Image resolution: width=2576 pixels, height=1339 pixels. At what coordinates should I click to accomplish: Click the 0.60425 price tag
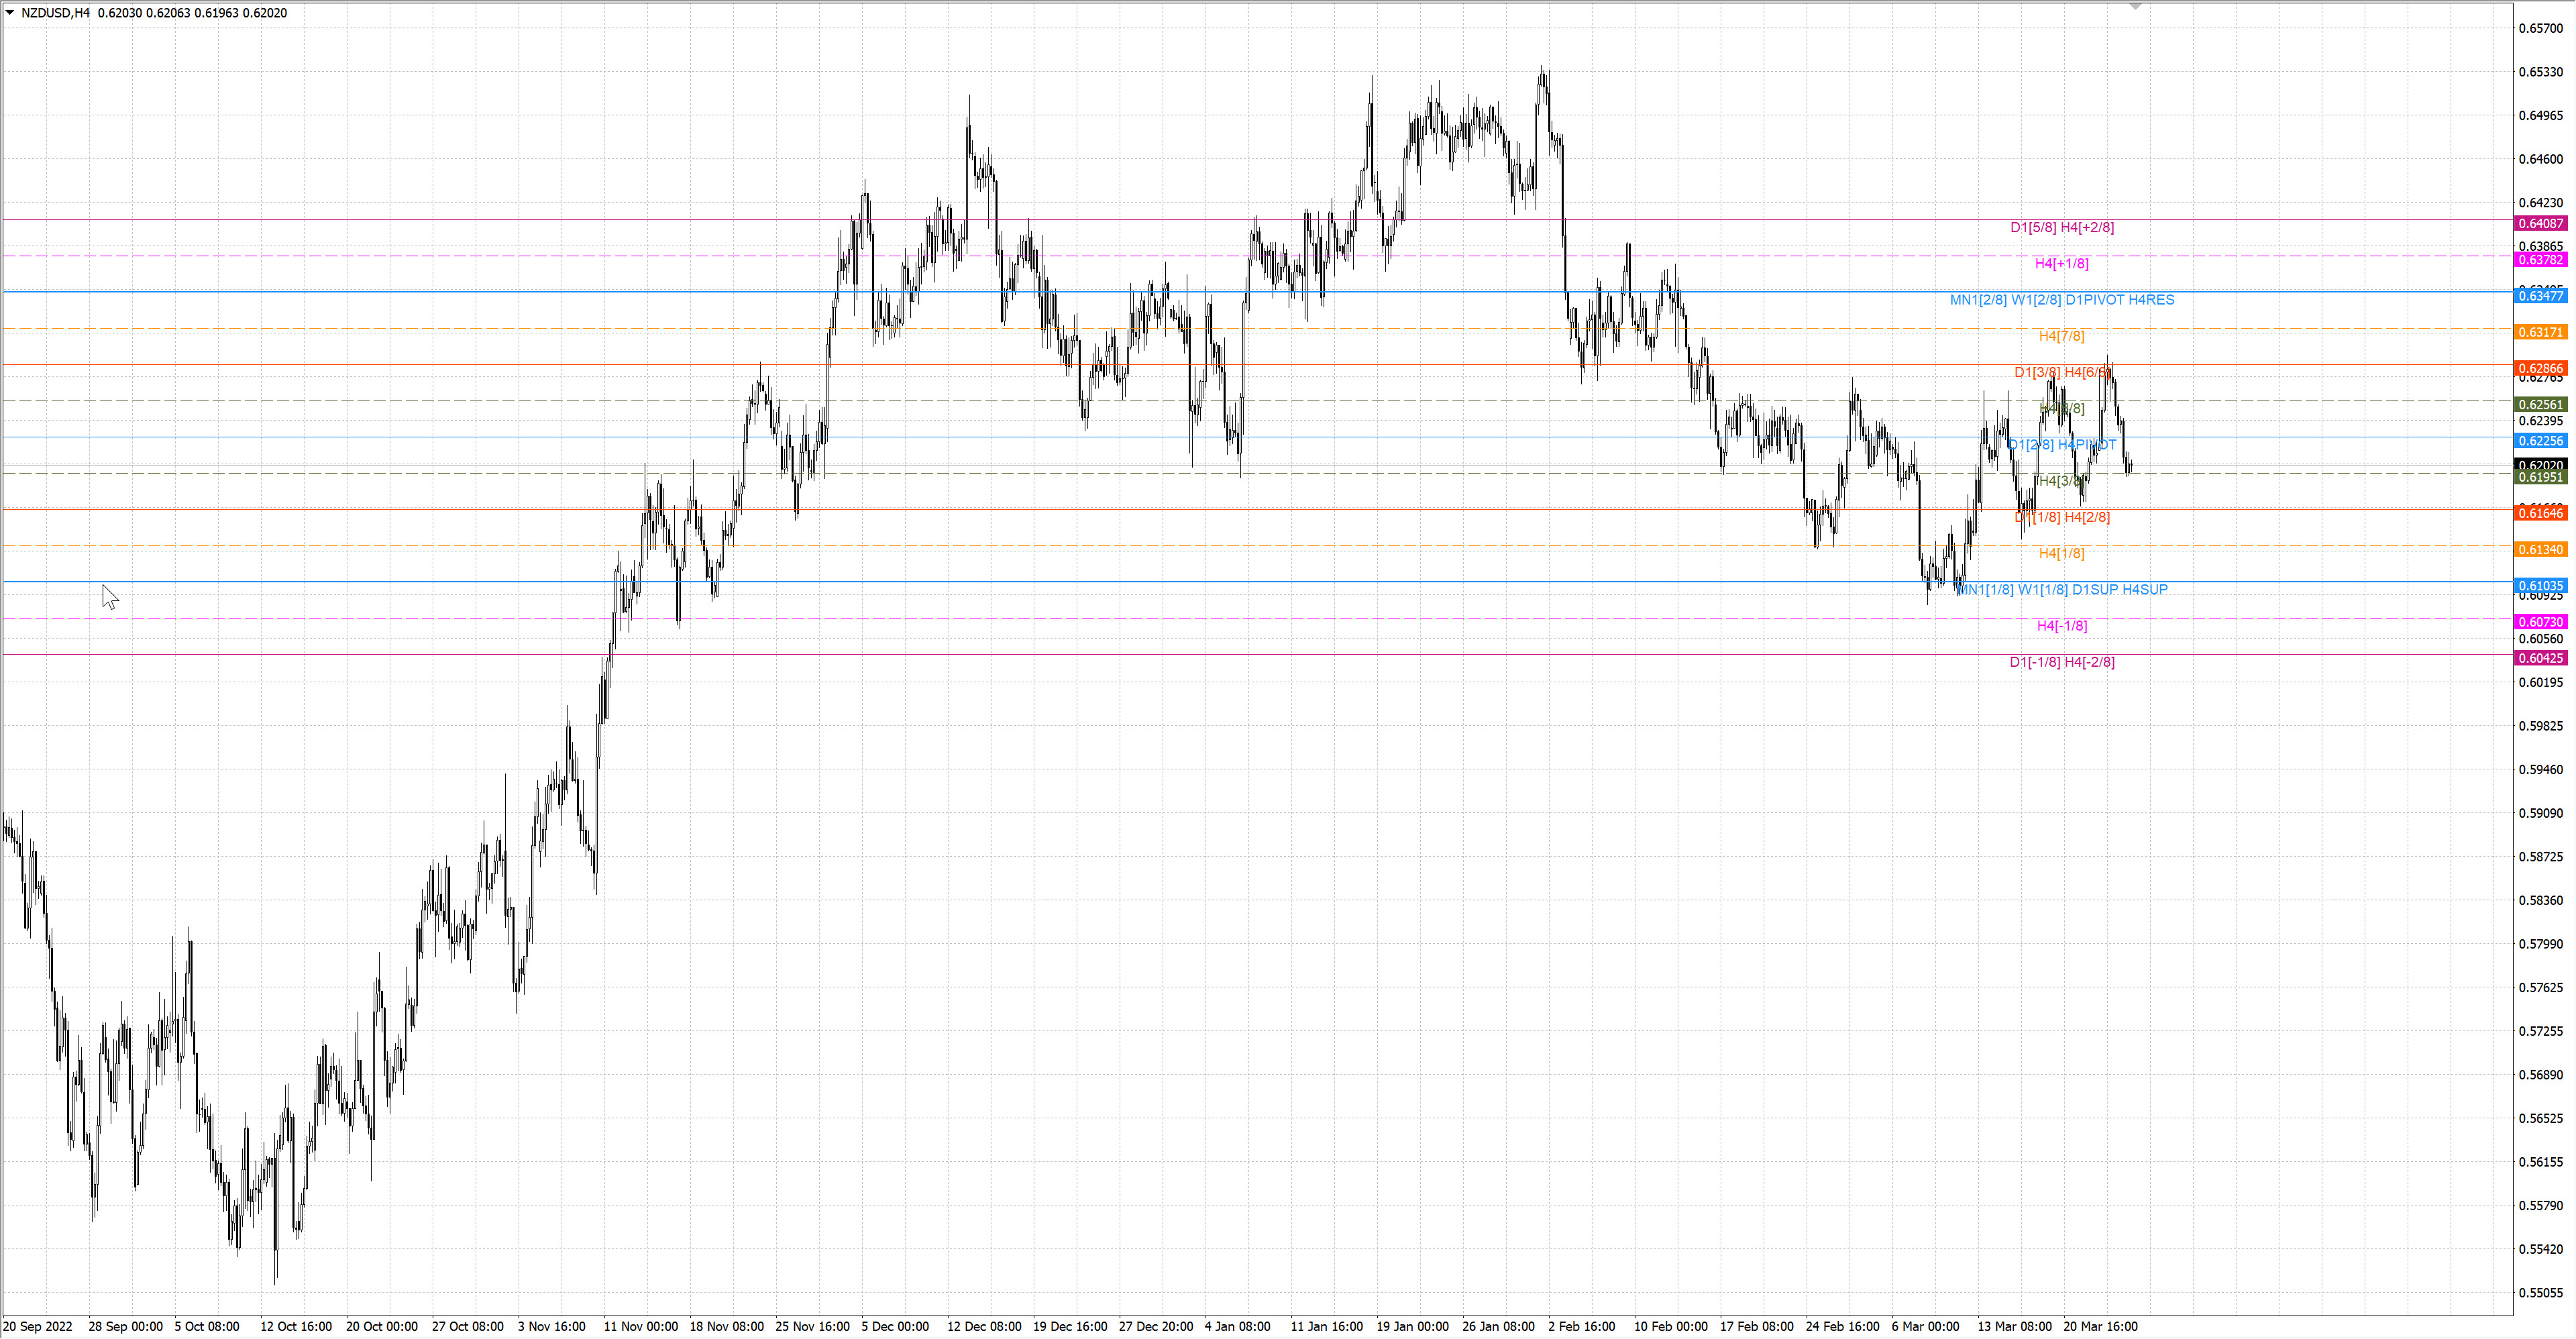(x=2541, y=658)
